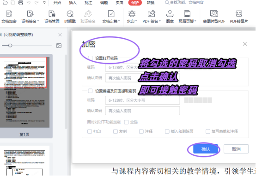Toggle the 注释 checkbox
256x176 pixels.
click(141, 131)
